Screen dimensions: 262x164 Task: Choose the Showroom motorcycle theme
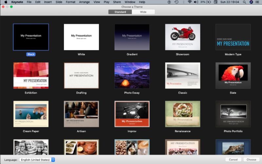click(182, 37)
